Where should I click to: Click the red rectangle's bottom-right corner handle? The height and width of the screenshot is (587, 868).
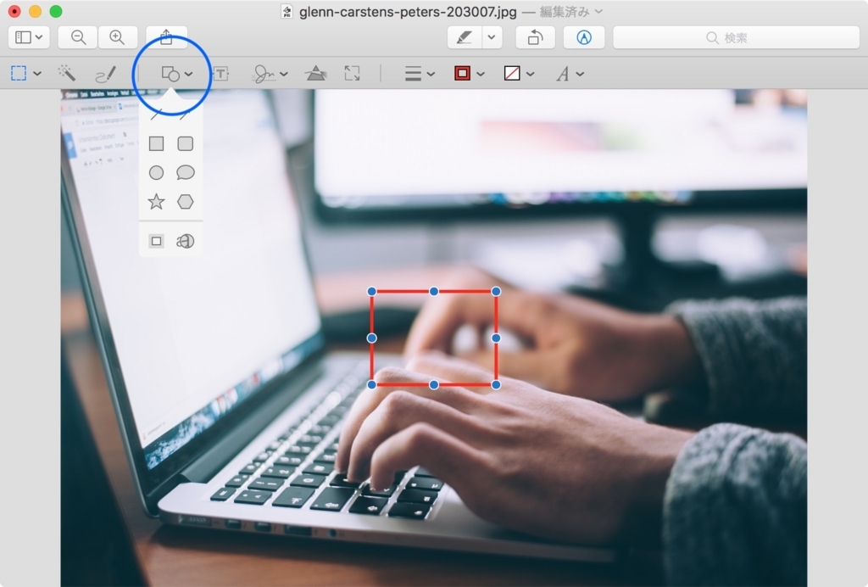[x=496, y=384]
